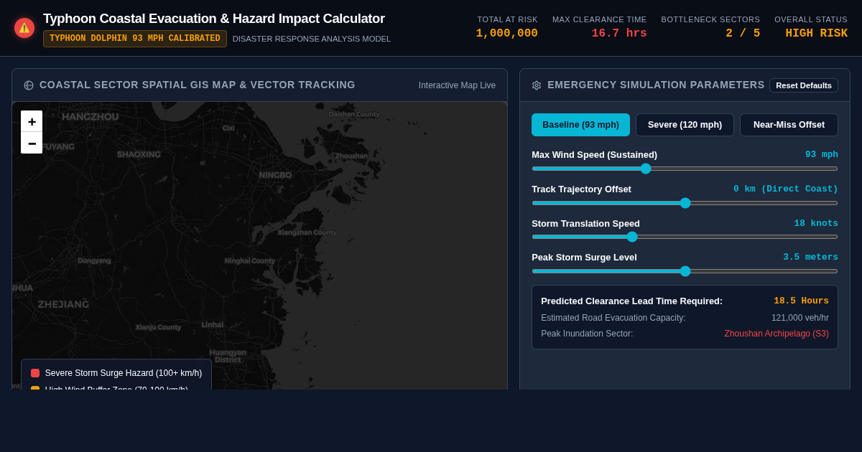Screen dimensions: 862x452
Task: Click the red warning alert icon
Action: (24, 28)
